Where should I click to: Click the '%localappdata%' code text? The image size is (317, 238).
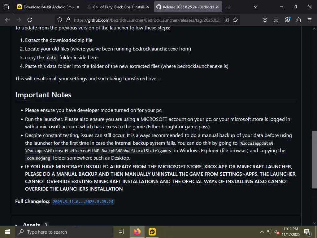click(x=257, y=143)
